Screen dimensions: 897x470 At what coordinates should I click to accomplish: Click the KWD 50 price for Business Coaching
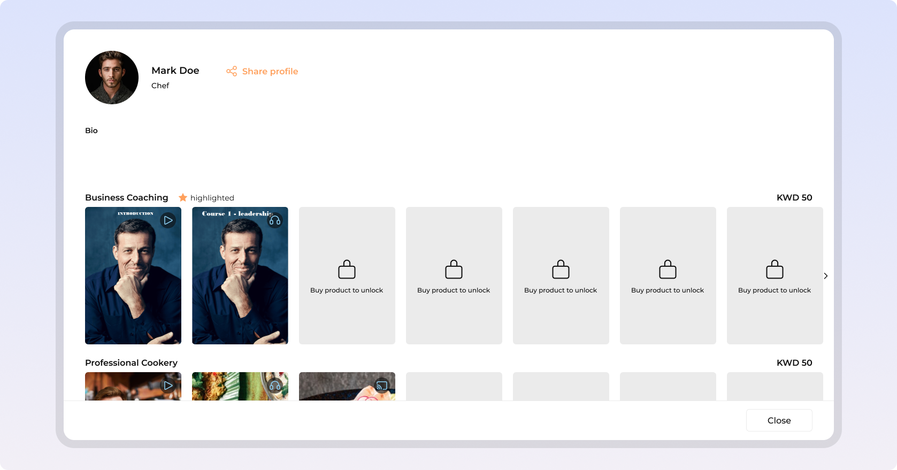point(794,197)
